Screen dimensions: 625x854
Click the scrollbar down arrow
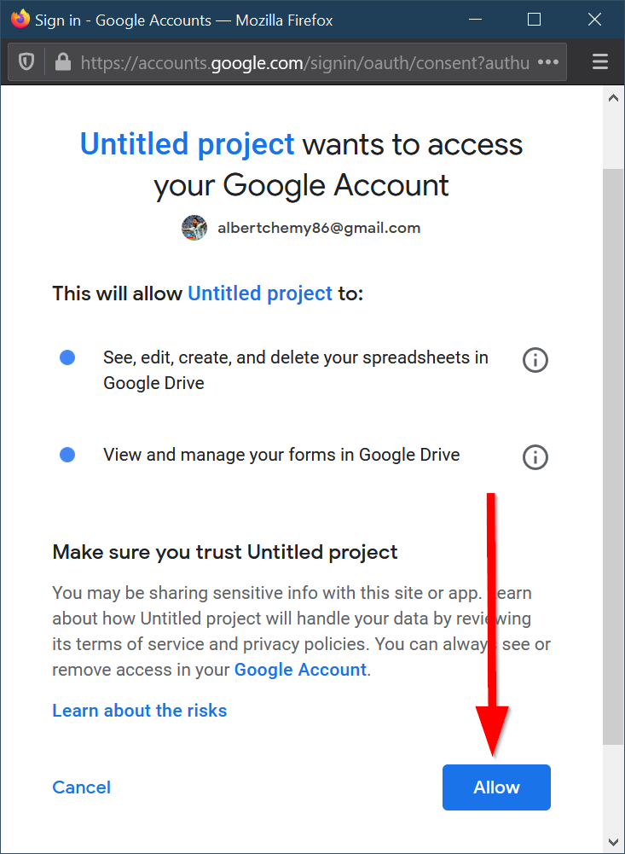tap(613, 840)
